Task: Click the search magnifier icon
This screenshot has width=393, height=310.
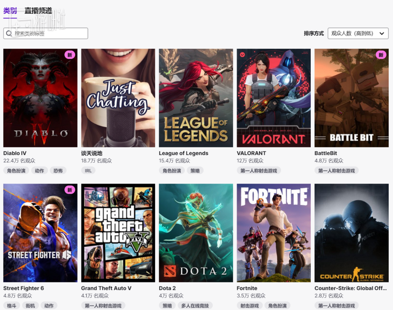Action: point(9,34)
